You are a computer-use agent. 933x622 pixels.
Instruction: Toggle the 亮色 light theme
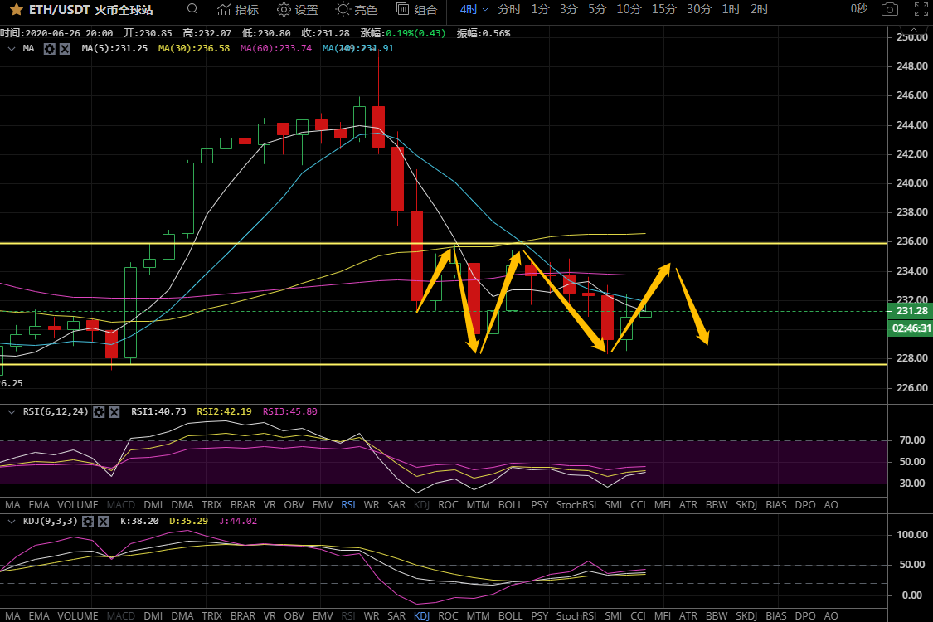coord(356,10)
